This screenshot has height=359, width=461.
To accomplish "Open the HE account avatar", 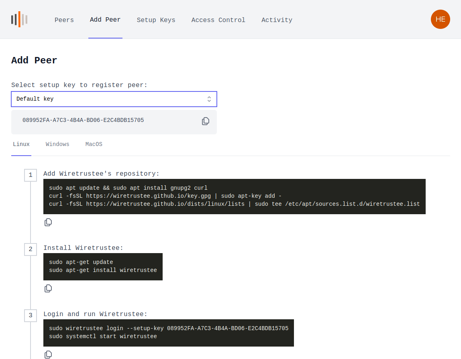I will click(440, 19).
